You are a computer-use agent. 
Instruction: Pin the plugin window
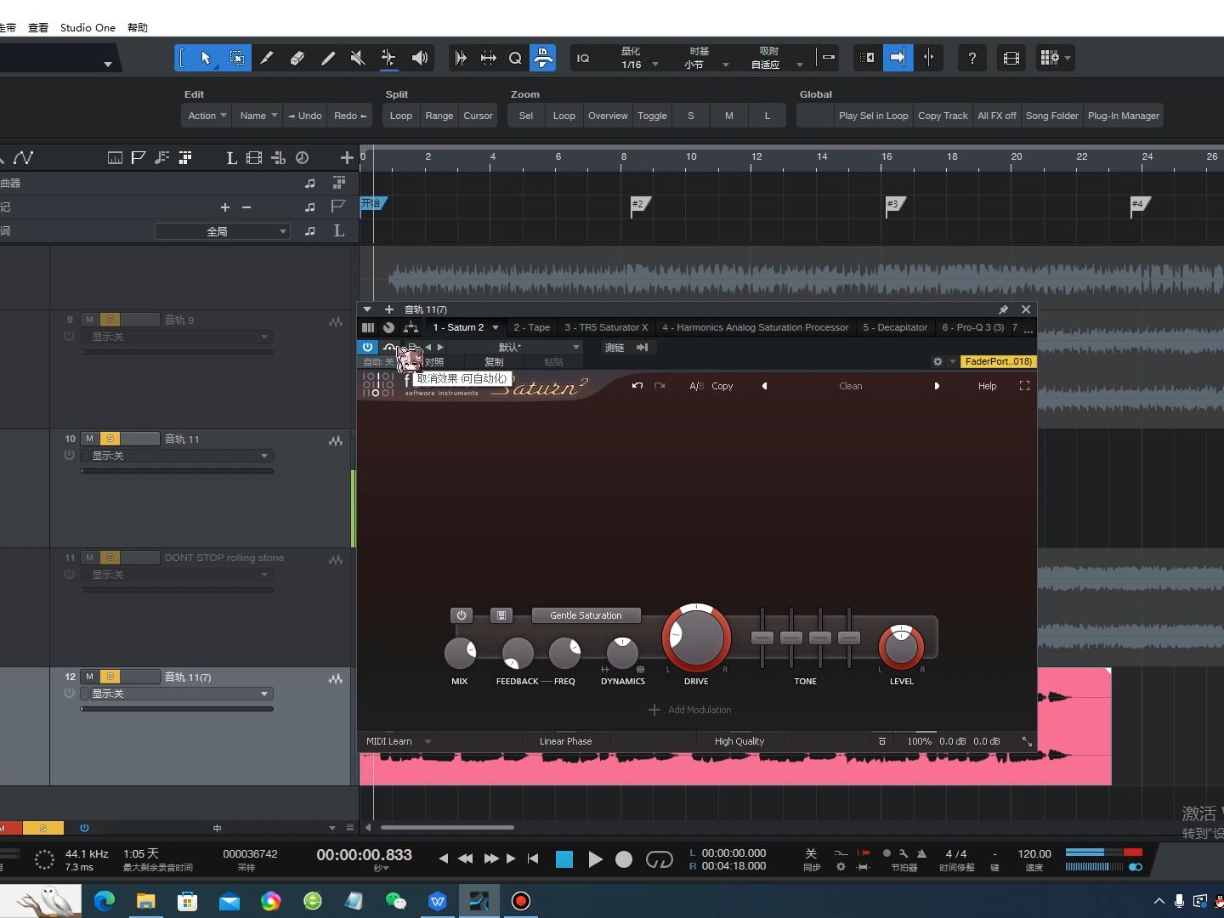click(x=1003, y=309)
